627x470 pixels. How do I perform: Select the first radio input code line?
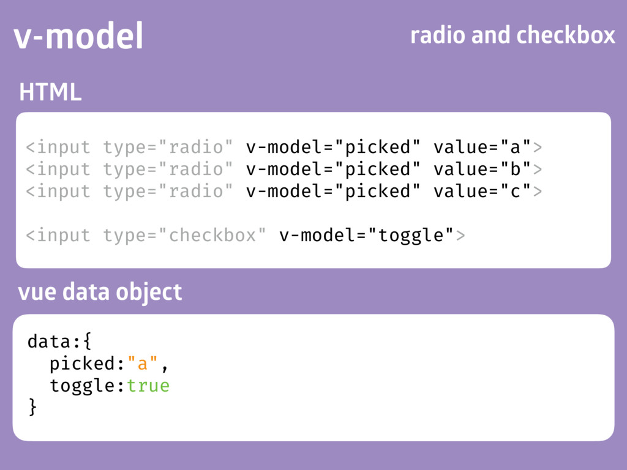click(x=284, y=147)
